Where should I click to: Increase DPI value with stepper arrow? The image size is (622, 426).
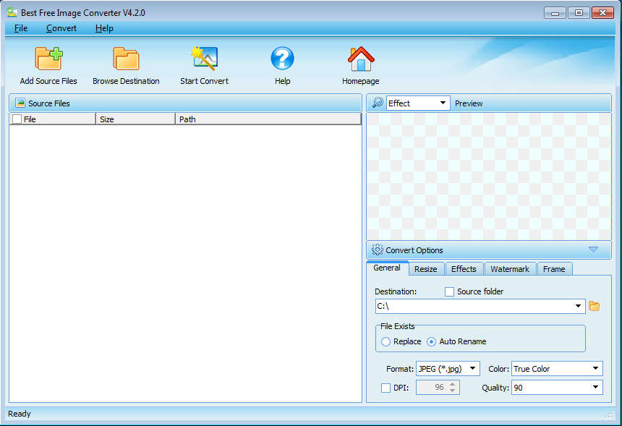pos(453,384)
